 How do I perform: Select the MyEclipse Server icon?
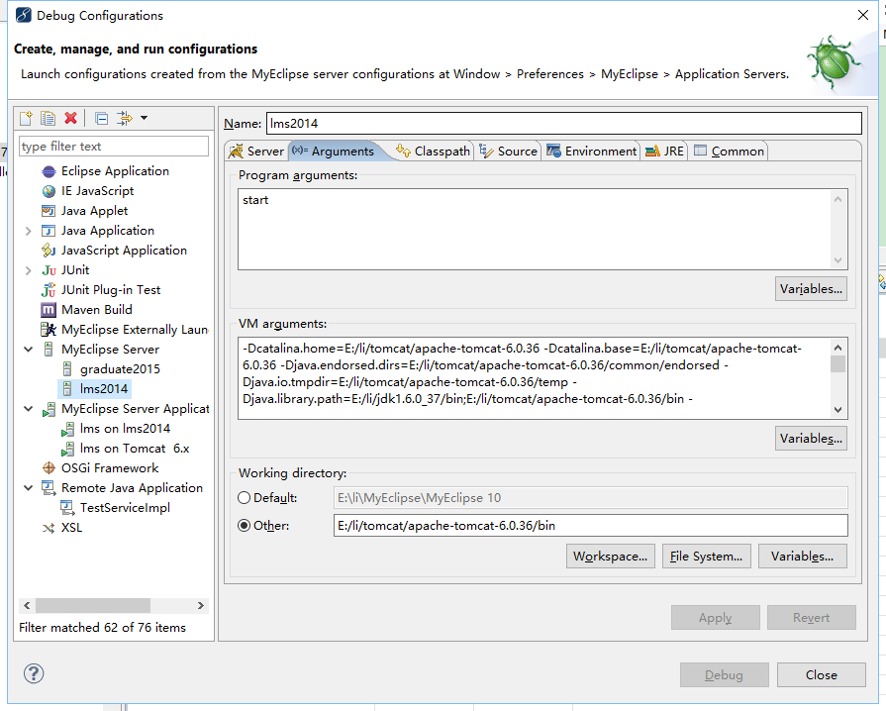[49, 350]
